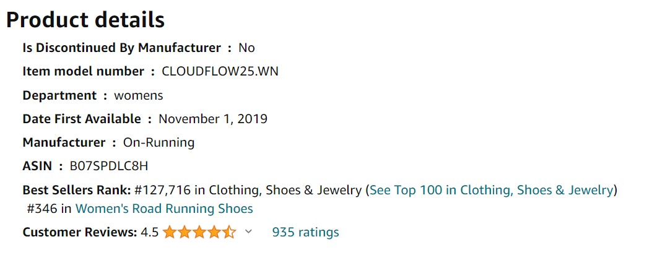Select the model number CLOUDFLOW25.WN

pos(220,71)
